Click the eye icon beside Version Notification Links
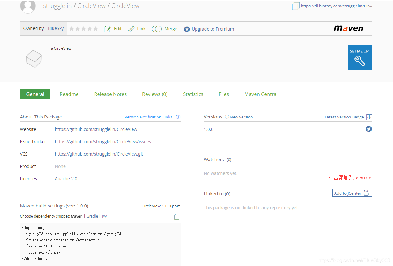This screenshot has width=393, height=266. 178,117
